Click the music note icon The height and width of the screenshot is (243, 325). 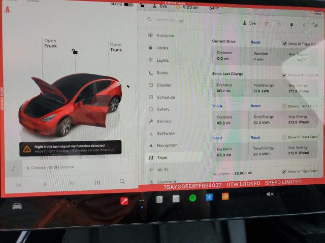coord(14,169)
